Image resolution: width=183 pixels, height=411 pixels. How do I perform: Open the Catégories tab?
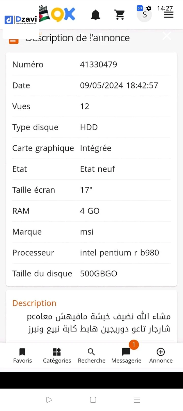pyautogui.click(x=57, y=356)
